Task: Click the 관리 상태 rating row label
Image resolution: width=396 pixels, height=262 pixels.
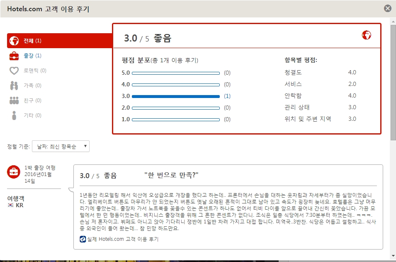Action: 297,107
